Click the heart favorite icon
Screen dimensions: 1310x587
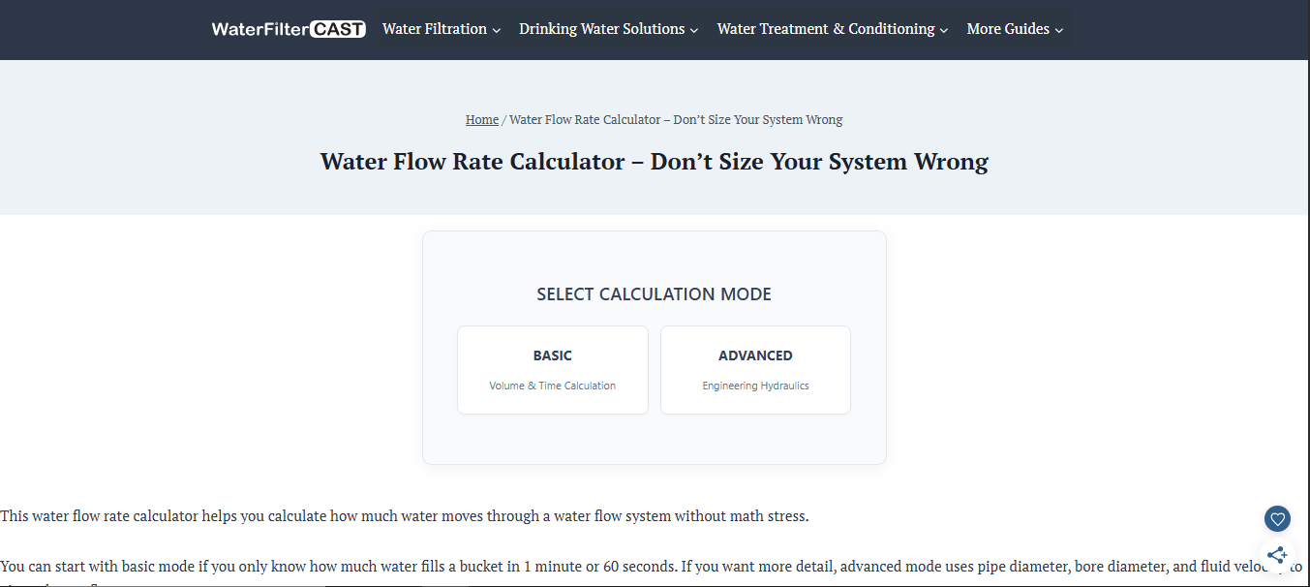(x=1277, y=519)
